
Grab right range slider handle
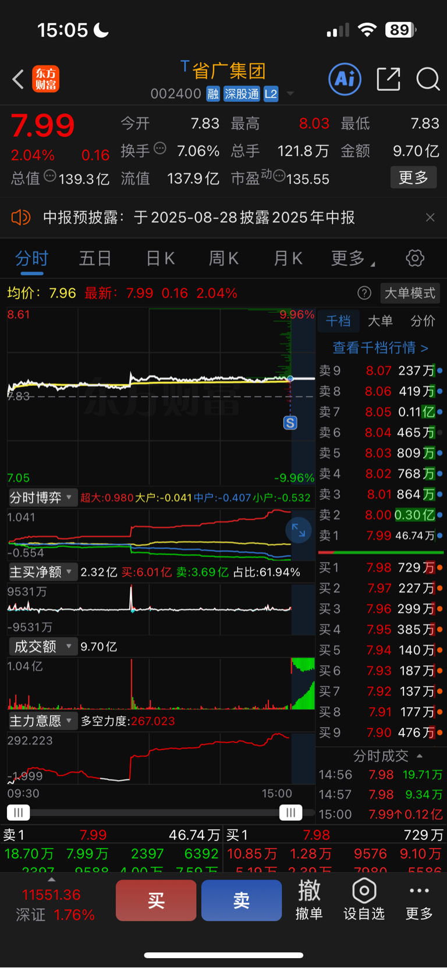point(290,813)
